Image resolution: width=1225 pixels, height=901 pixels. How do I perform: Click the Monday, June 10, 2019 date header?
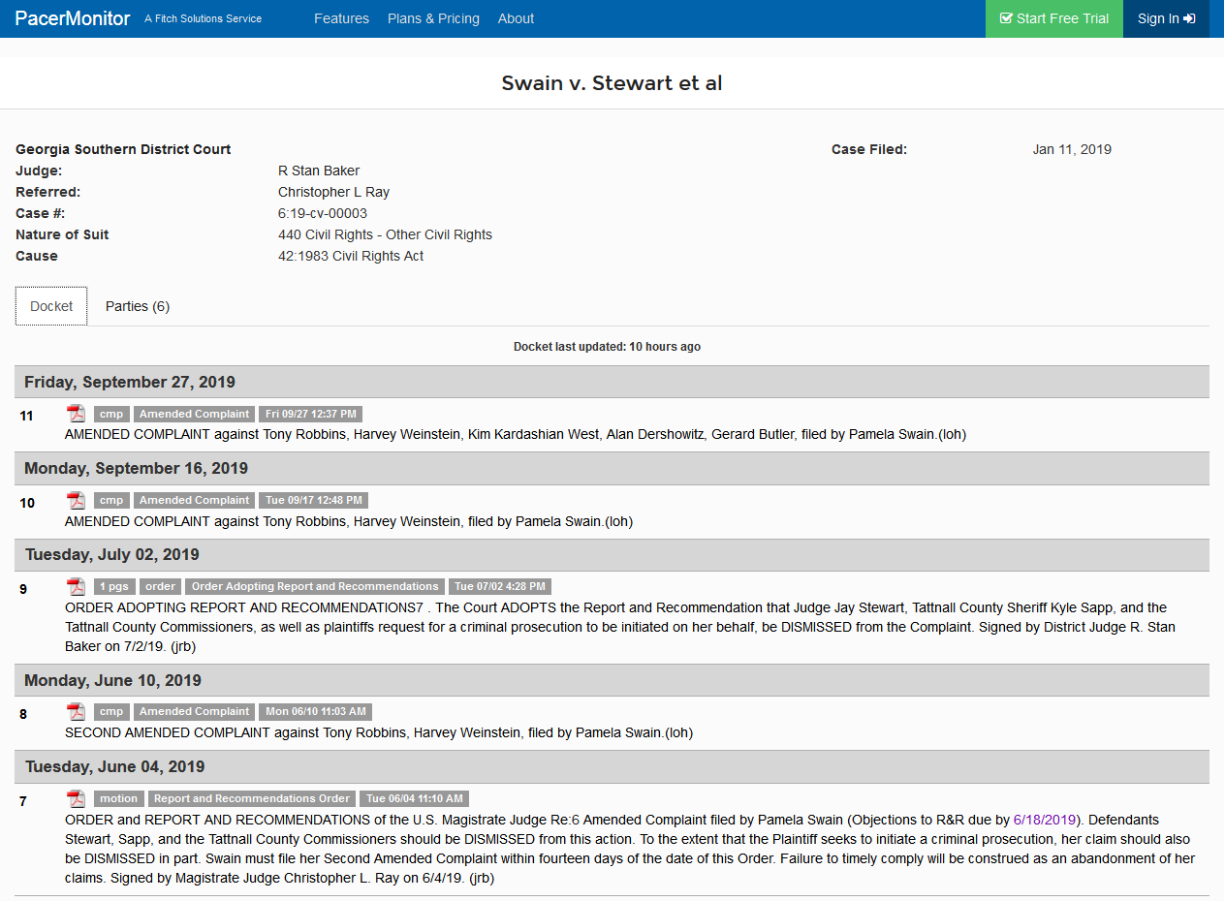[x=612, y=680]
